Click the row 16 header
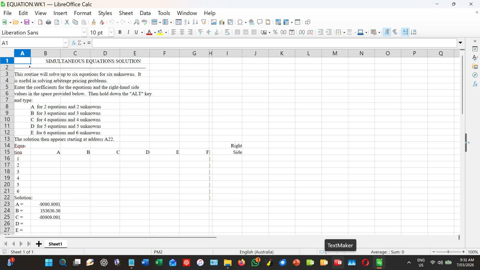This screenshot has width=480, height=270. pos(7,159)
